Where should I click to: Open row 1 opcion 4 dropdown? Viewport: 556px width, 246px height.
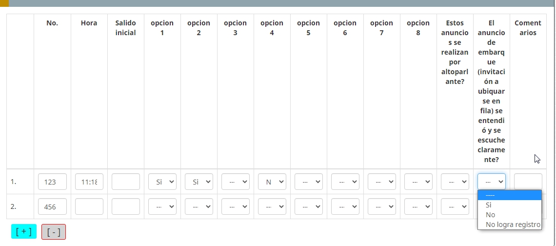[x=272, y=182]
